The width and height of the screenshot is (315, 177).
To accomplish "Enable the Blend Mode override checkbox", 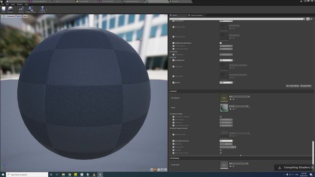I will point(173,144).
